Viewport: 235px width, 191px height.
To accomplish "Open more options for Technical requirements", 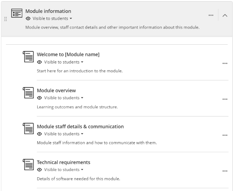I will 225,171.
